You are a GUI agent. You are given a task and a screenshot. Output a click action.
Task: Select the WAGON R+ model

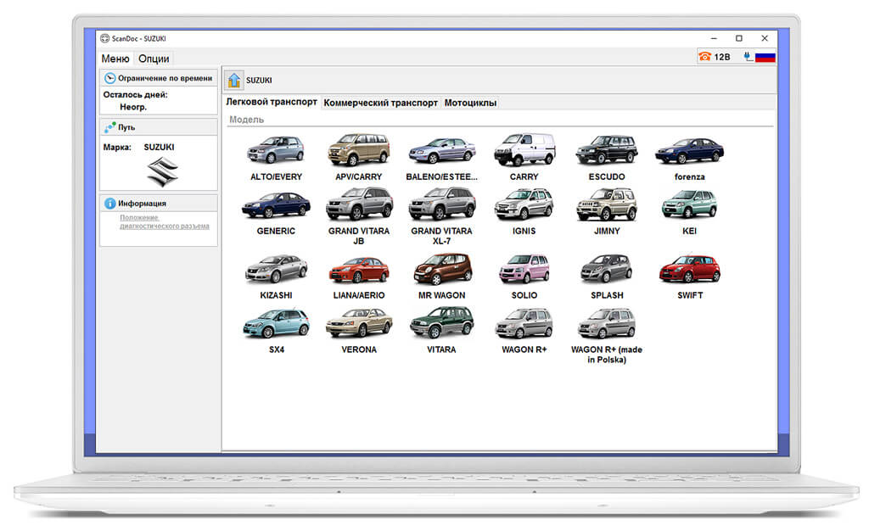click(x=524, y=331)
